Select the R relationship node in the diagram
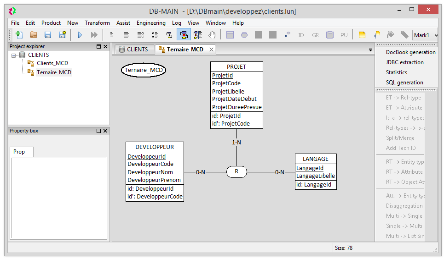The height and width of the screenshot is (259, 444). 236,172
